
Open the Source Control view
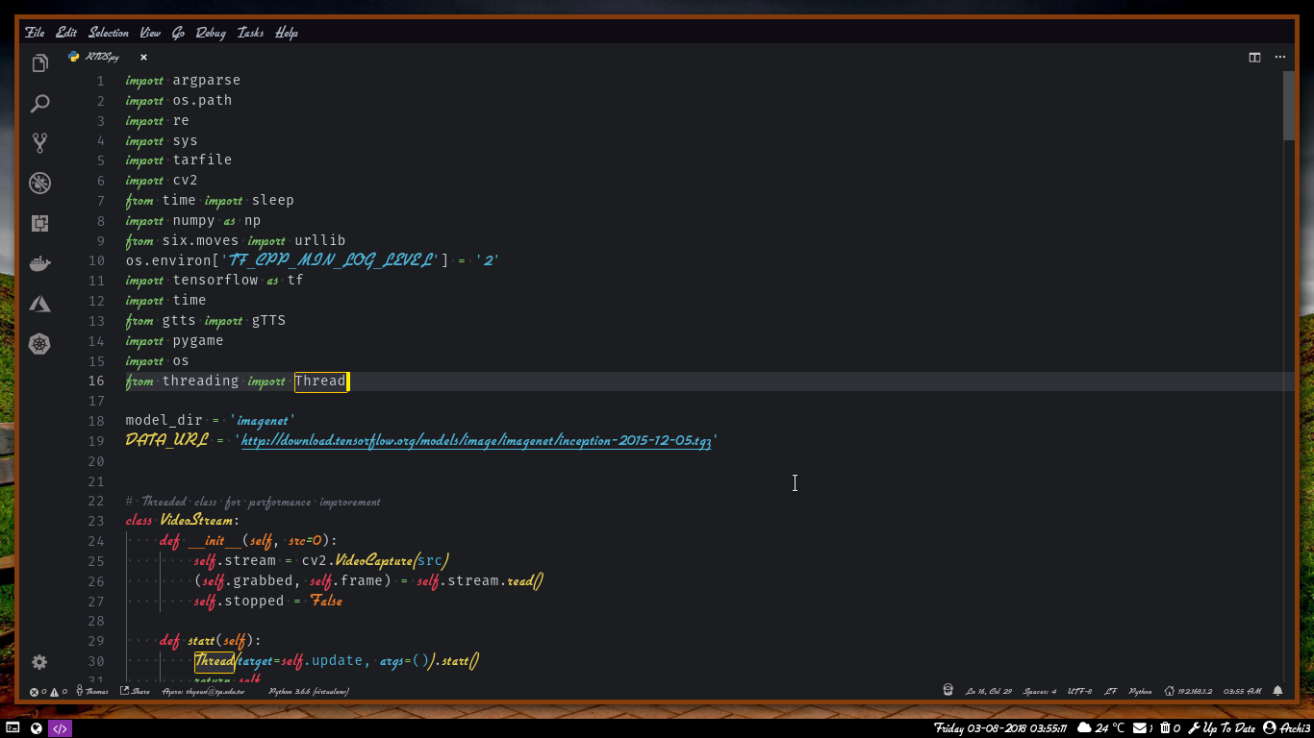39,142
